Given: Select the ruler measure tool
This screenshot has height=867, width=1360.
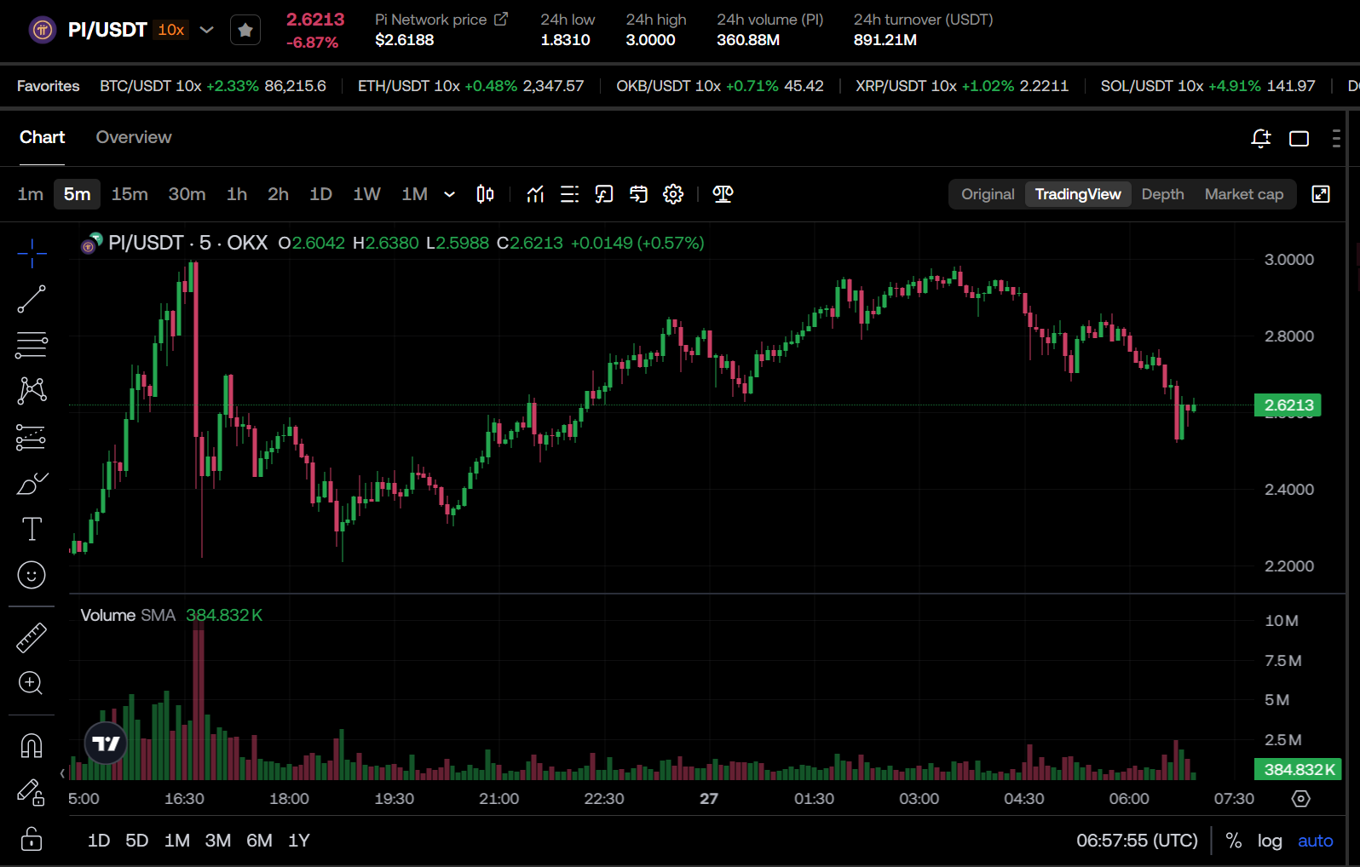Looking at the screenshot, I should [32, 637].
